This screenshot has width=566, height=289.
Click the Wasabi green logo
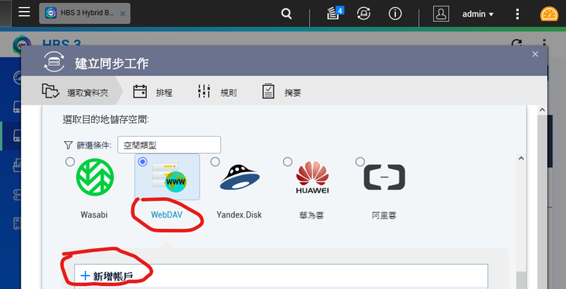pyautogui.click(x=95, y=177)
